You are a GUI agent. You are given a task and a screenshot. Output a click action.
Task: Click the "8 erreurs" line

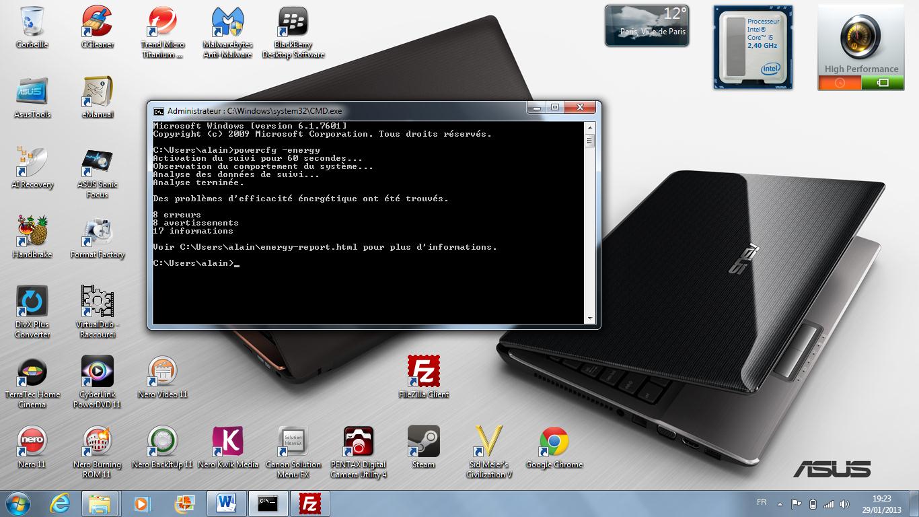pyautogui.click(x=177, y=215)
